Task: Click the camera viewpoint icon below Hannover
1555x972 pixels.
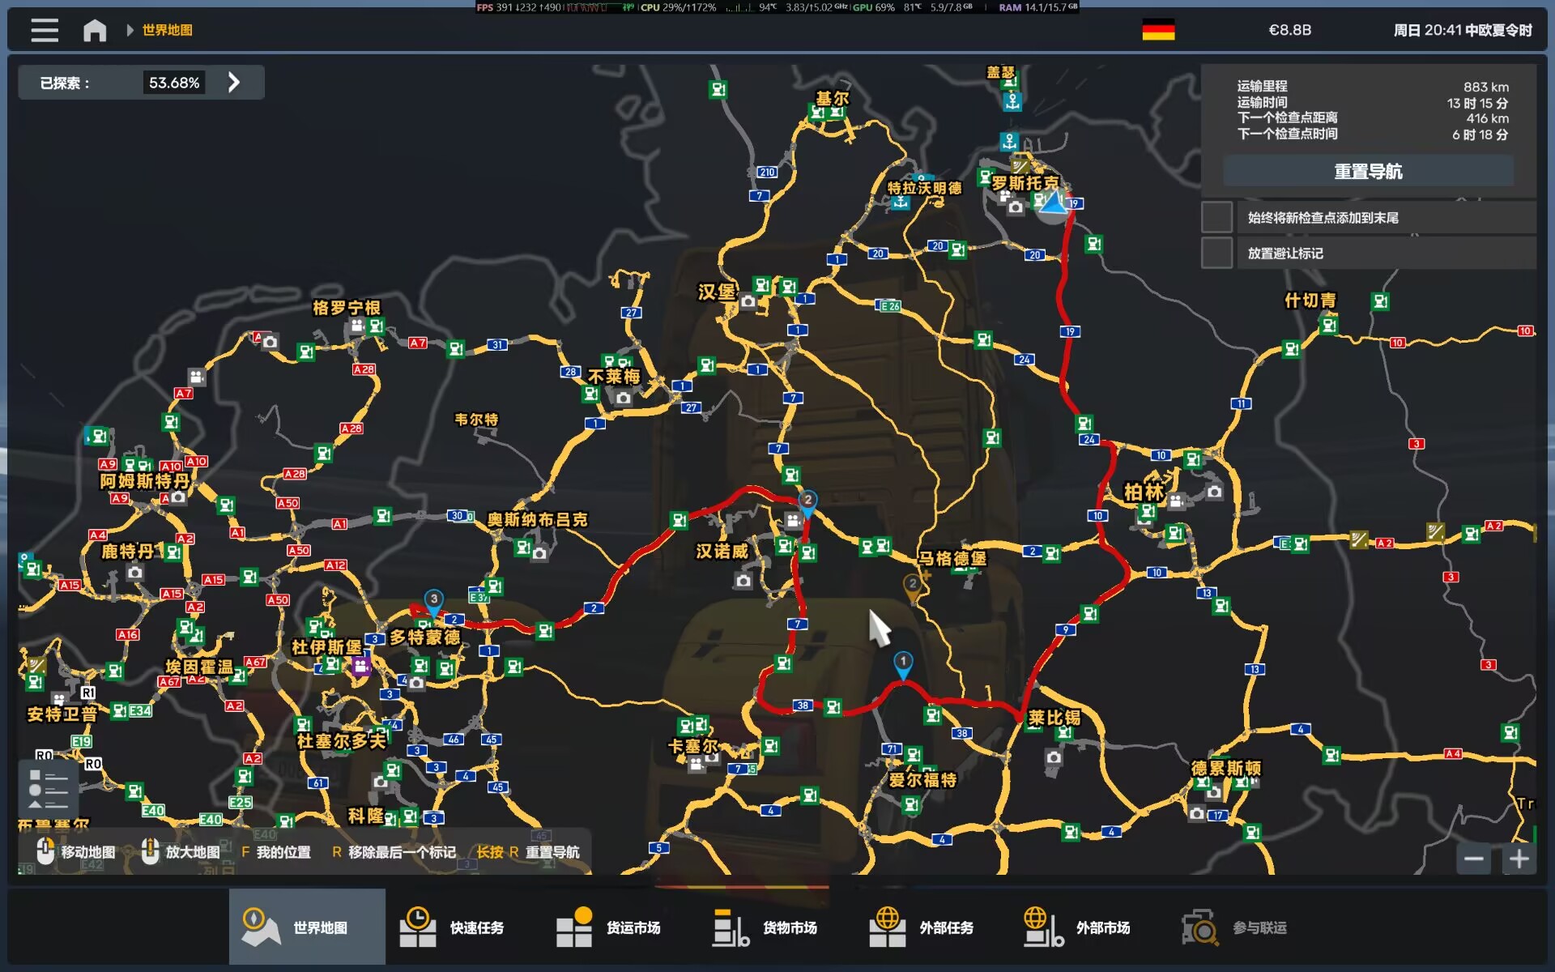Action: point(743,580)
